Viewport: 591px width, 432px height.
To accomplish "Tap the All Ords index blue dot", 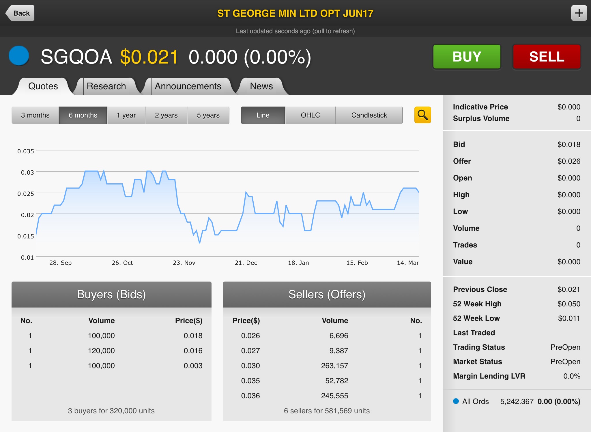I will click(x=456, y=401).
